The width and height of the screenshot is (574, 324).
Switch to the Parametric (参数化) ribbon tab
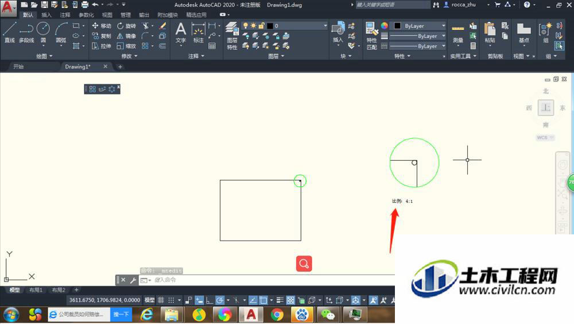click(86, 15)
